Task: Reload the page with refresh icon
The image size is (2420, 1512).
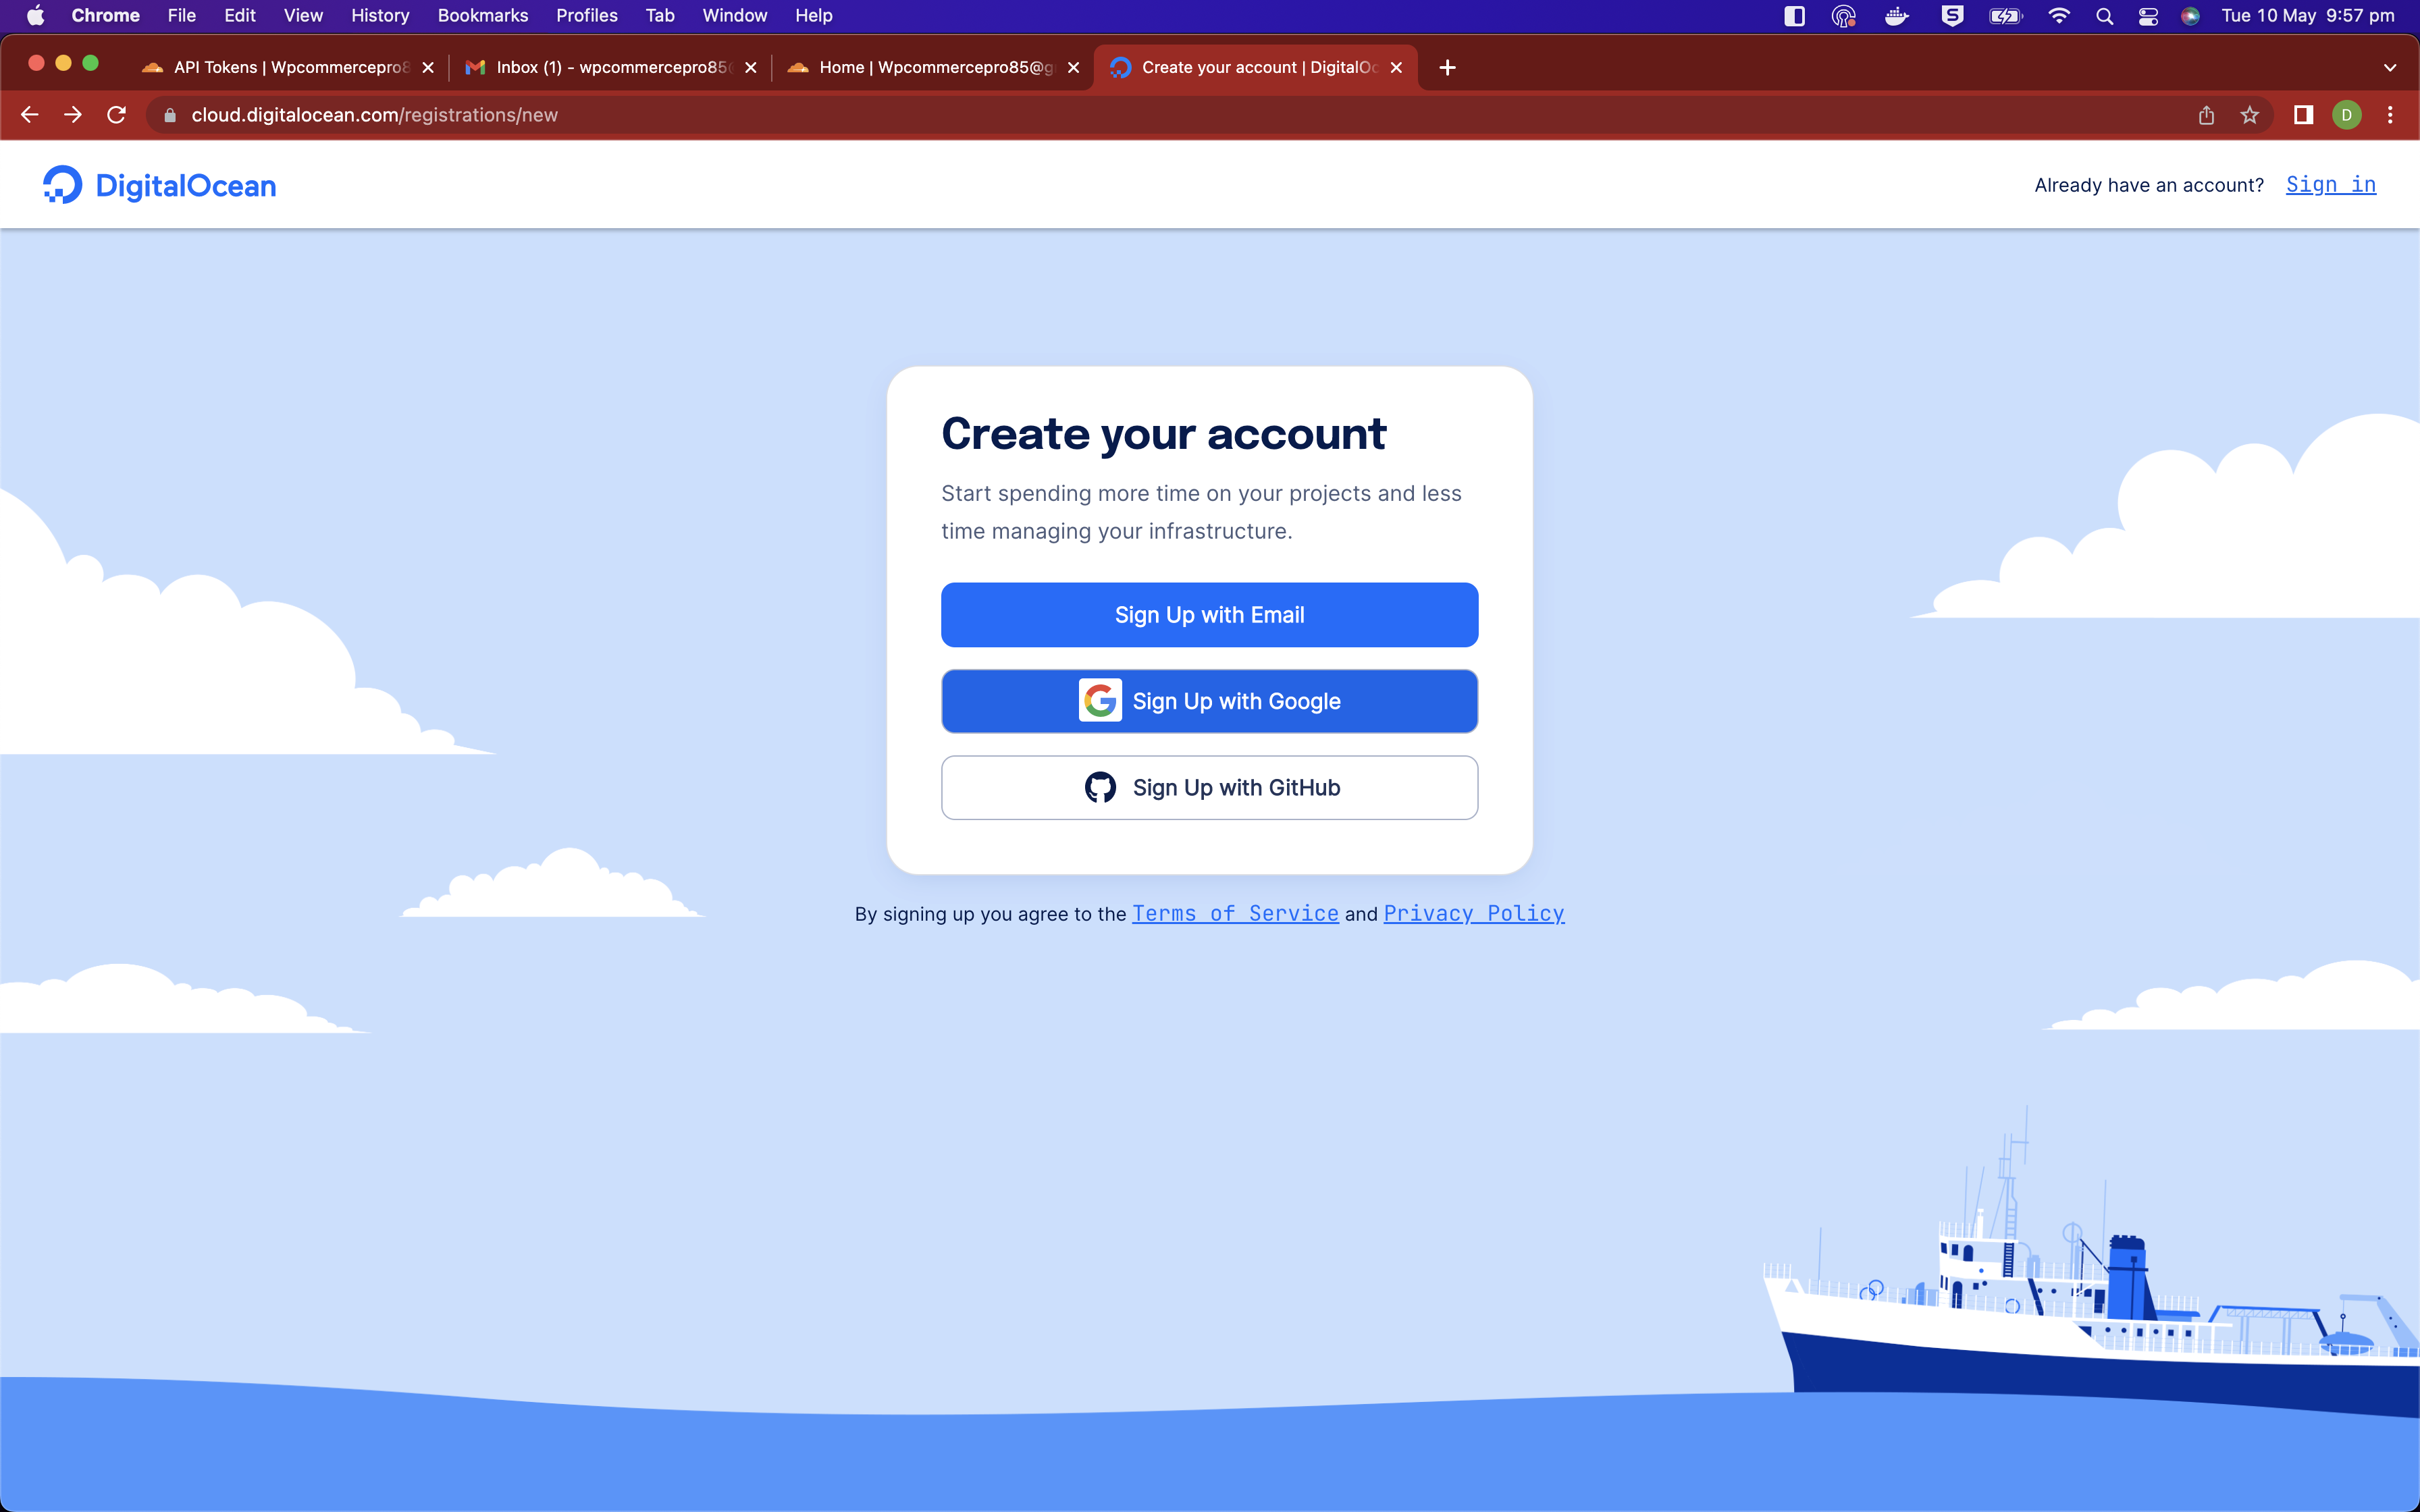Action: pyautogui.click(x=116, y=115)
